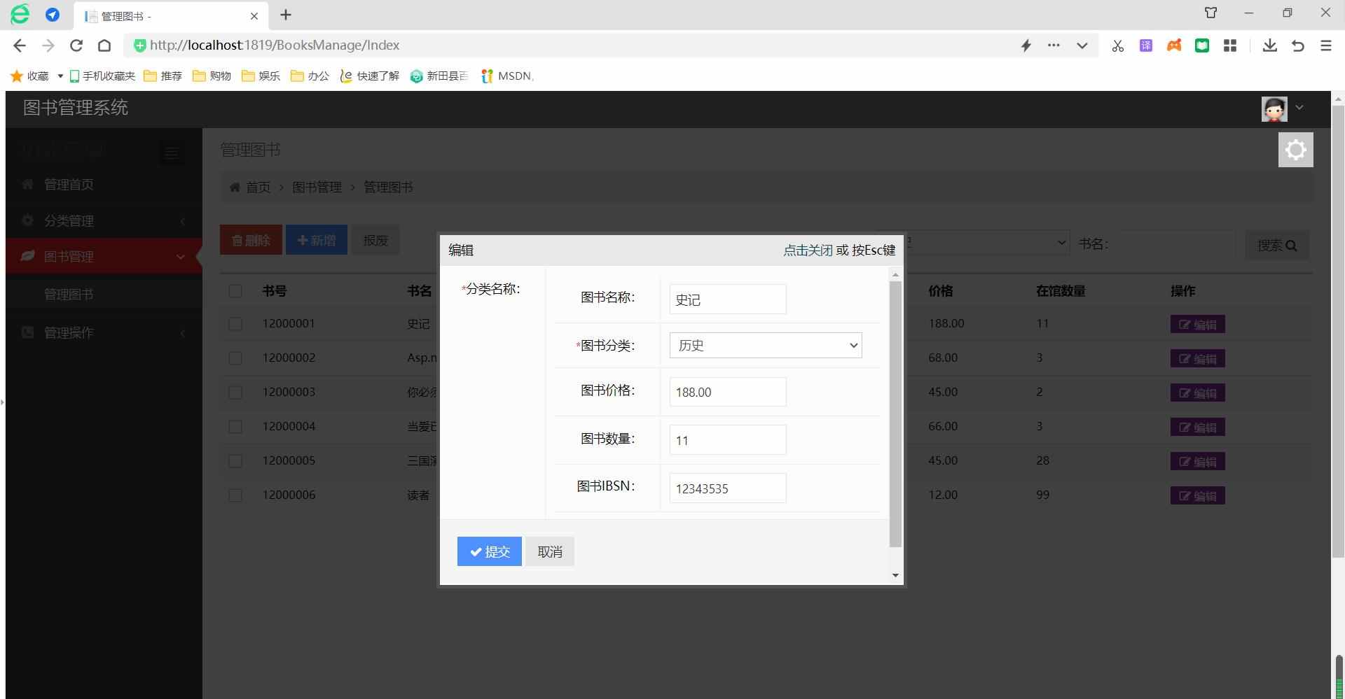Image resolution: width=1345 pixels, height=699 pixels.
Task: Select 管理图书 submenu item
Action: 69,295
